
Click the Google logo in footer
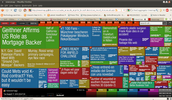point(50,95)
